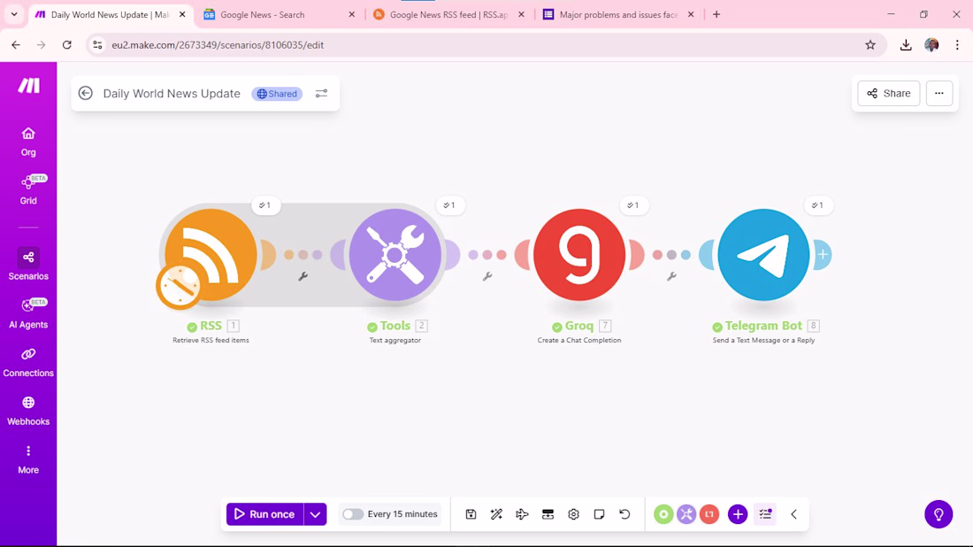Click the Shared badge
973x547 pixels.
(277, 94)
